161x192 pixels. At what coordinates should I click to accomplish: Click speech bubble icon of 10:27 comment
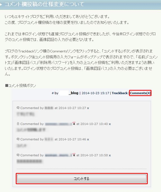pyautogui.click(x=18, y=108)
